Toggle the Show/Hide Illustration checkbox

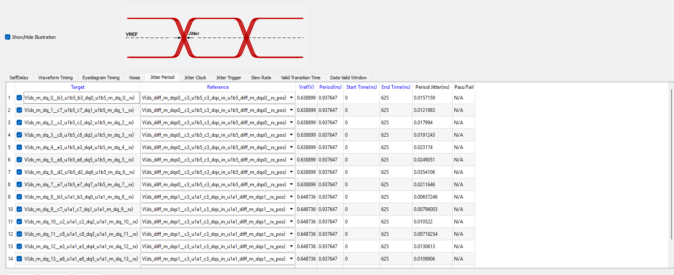point(7,37)
